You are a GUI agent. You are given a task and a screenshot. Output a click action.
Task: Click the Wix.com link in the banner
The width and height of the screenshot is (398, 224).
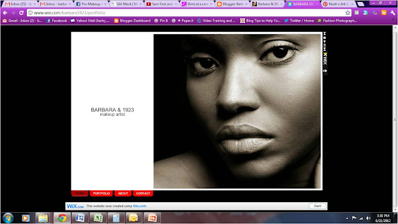(x=139, y=206)
